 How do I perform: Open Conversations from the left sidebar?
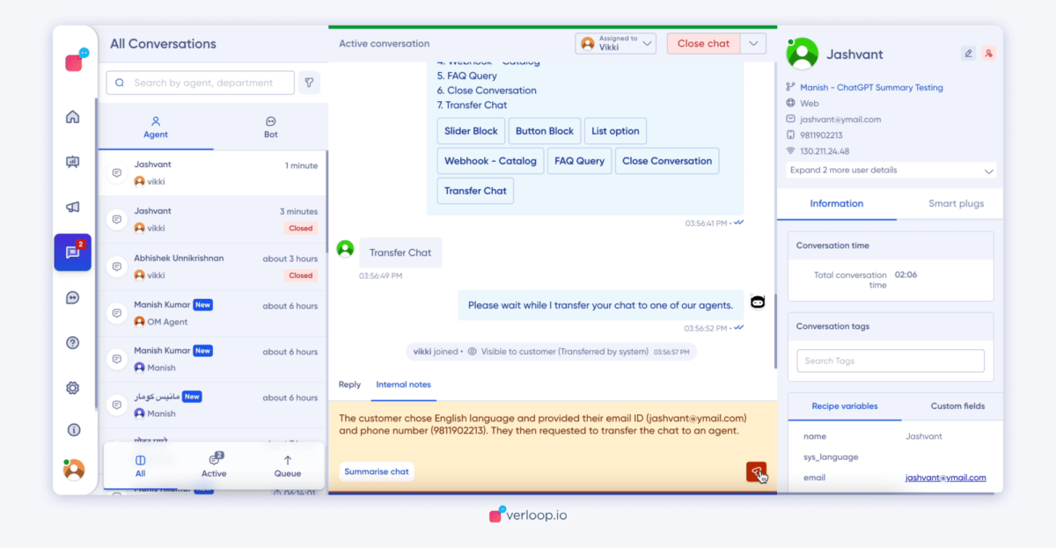(x=74, y=252)
